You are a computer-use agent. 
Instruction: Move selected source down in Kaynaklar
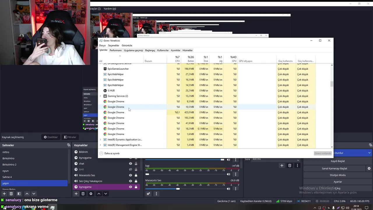105,194
